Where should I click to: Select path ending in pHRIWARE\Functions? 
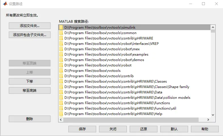click(x=134, y=103)
